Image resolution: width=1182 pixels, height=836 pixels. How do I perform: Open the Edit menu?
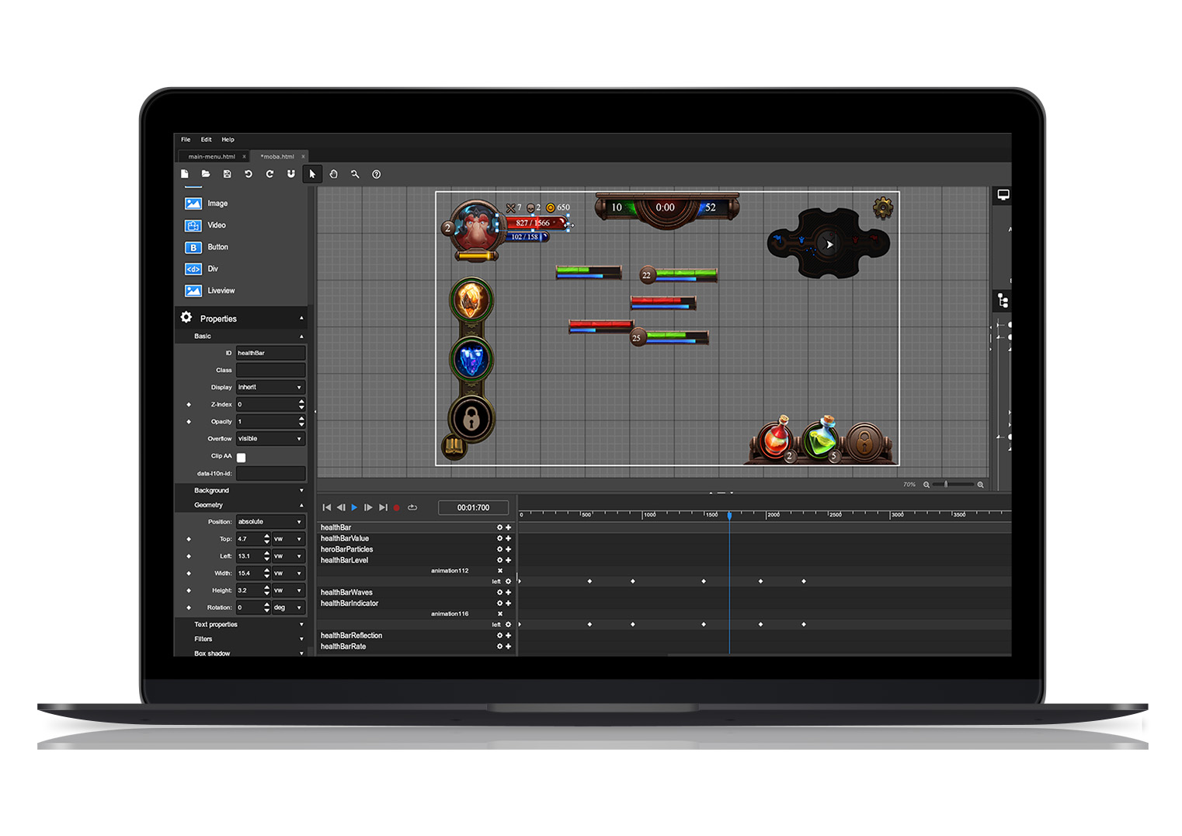click(206, 140)
